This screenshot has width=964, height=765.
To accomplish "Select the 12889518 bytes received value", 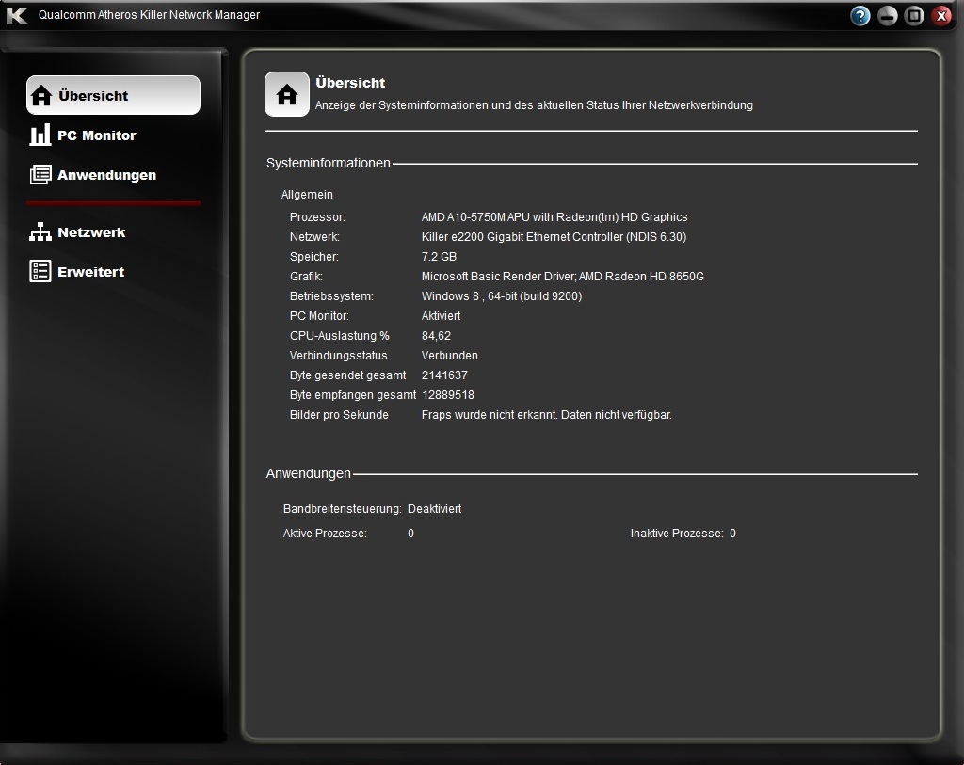I will [447, 394].
